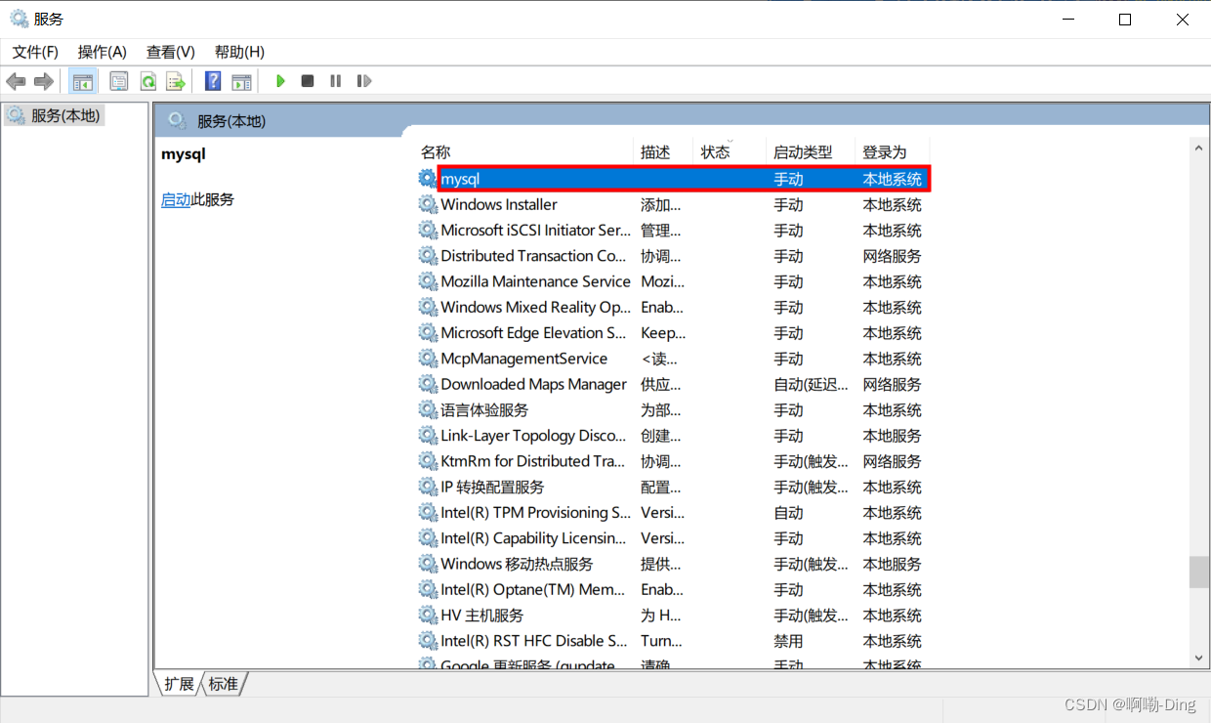Image resolution: width=1211 pixels, height=723 pixels.
Task: Open the 文件(F) menu
Action: (34, 52)
